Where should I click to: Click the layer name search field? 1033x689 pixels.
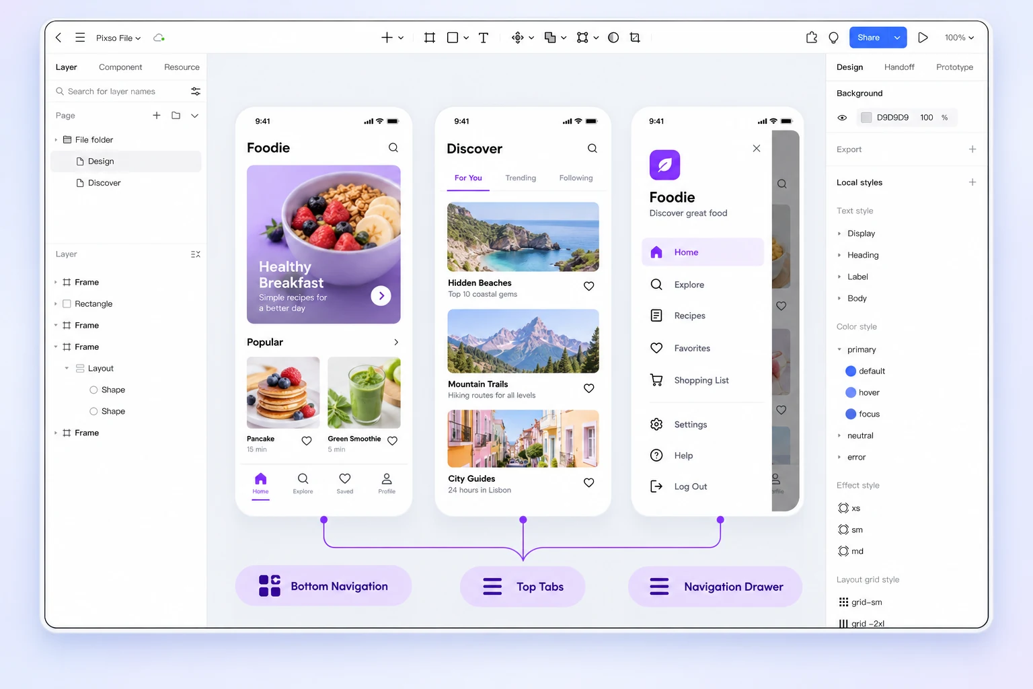(120, 92)
